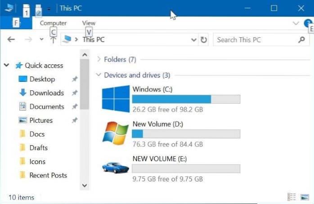Click the New Volume (D:) usage bar
The image size is (314, 204).
pos(186,134)
